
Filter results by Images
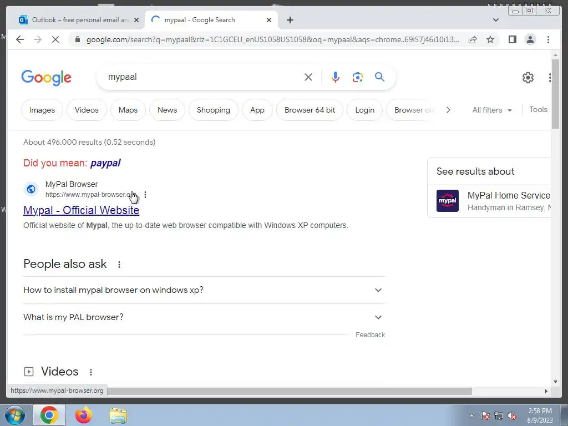tap(42, 110)
